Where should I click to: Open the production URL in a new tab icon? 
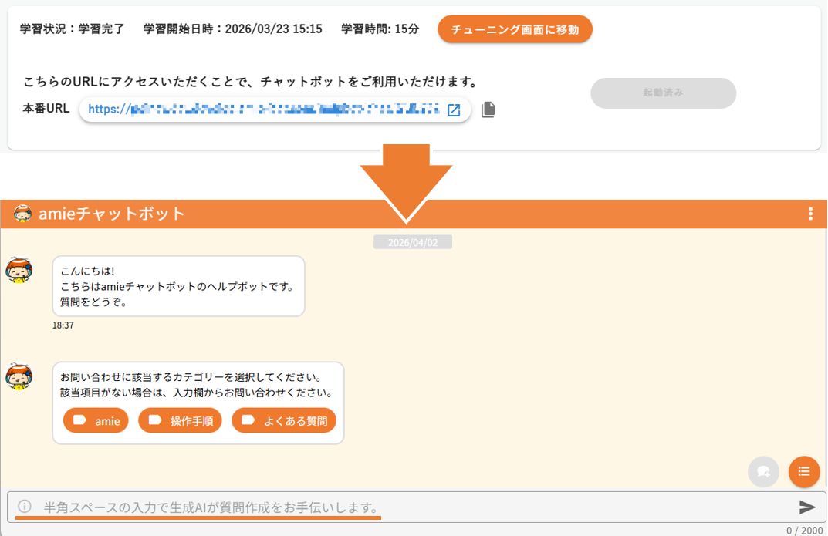pos(454,110)
